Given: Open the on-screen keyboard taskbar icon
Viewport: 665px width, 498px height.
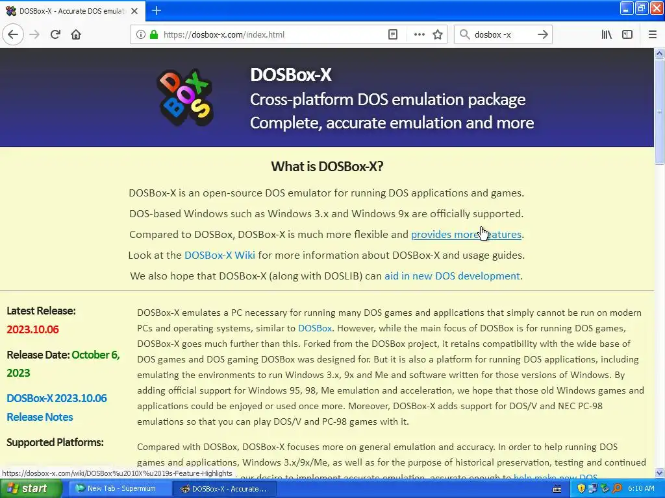Looking at the screenshot, I should pos(557,489).
